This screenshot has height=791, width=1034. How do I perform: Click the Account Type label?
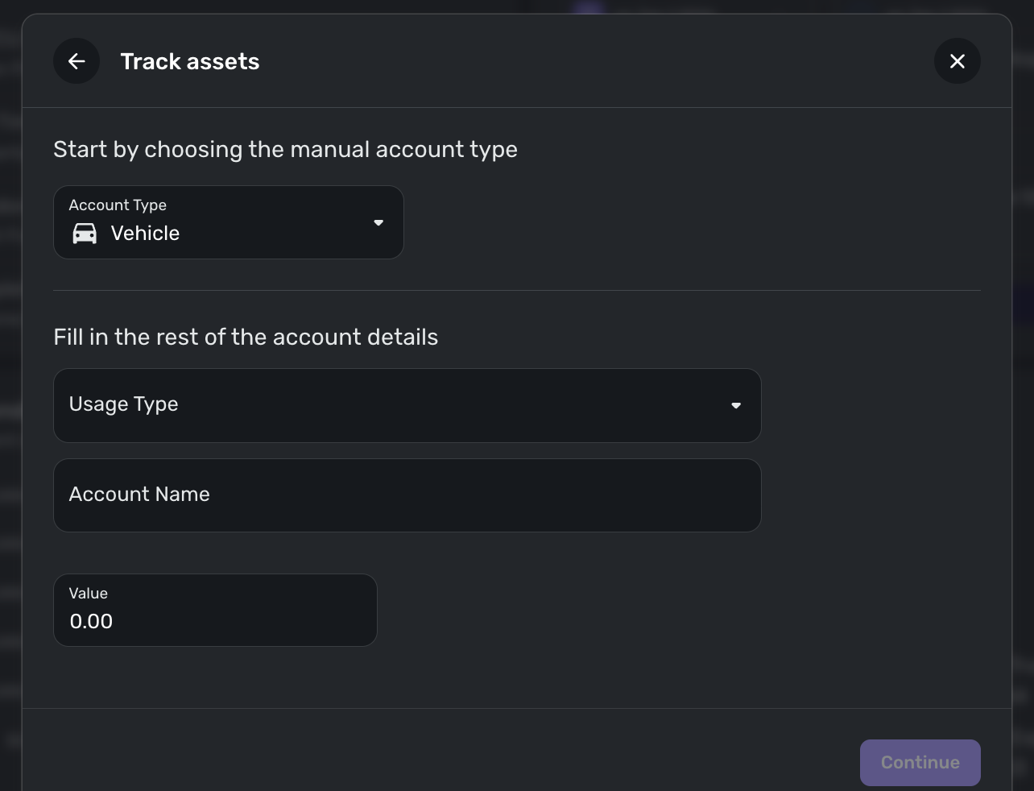click(118, 205)
